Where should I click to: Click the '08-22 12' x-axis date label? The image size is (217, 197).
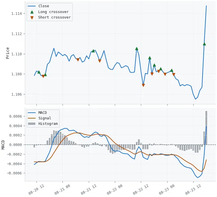(141, 189)
